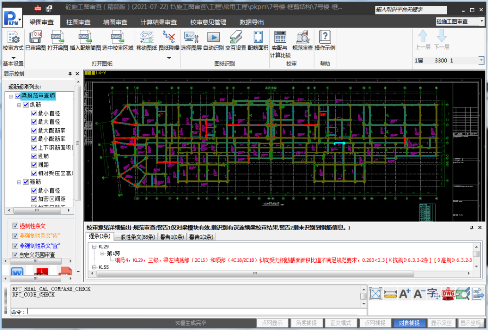Collapse the 梁规范审查项 tree node
Viewport: 488px width, 330px height.
[x=11, y=97]
